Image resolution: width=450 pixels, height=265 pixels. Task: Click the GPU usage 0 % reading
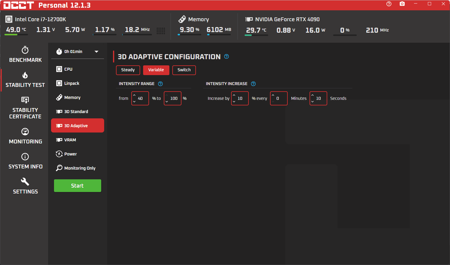(345, 30)
